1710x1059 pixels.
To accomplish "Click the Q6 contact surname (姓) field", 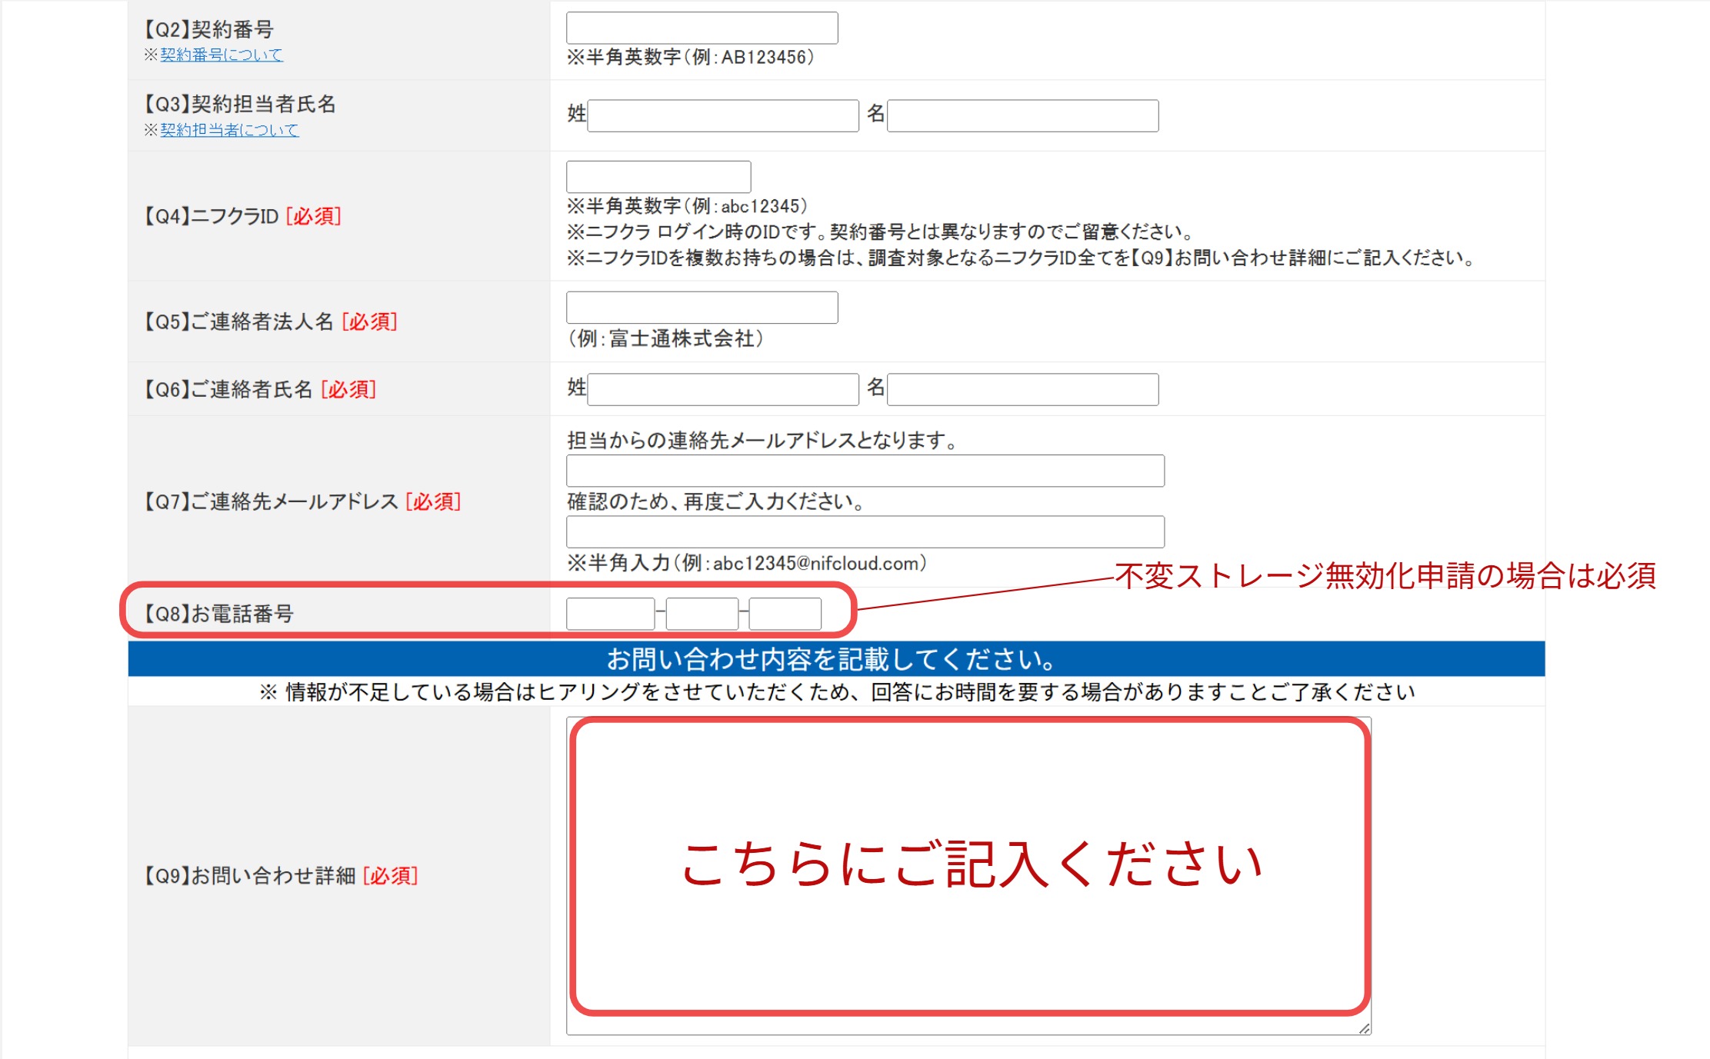I will tap(722, 390).
